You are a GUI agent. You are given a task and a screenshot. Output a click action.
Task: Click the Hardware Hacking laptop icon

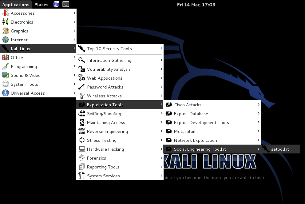point(82,149)
